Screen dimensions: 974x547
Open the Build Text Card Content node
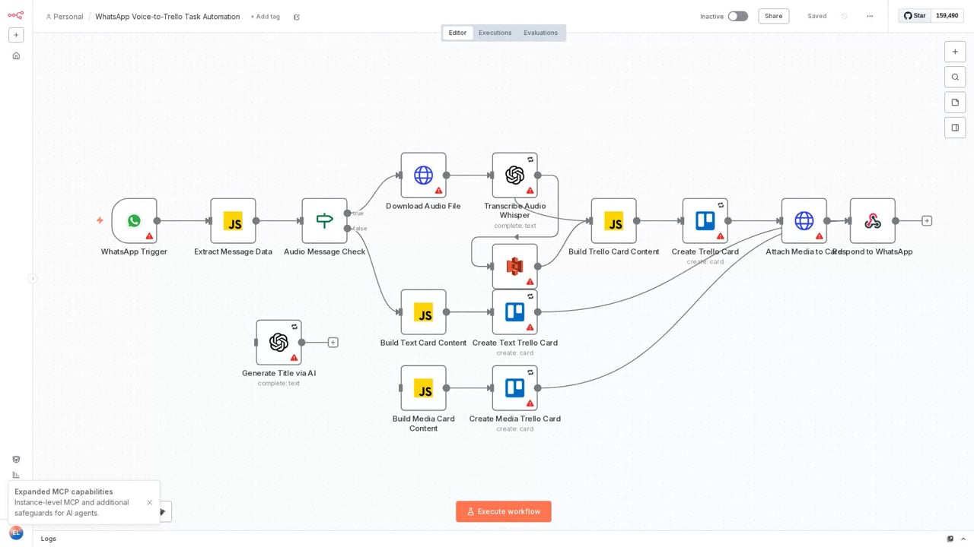coord(423,312)
